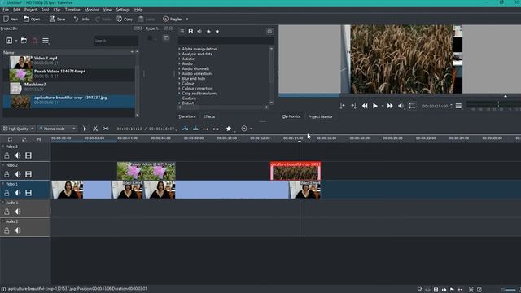Fast forward playback in the monitor
The width and height of the screenshot is (521, 293).
(x=390, y=106)
